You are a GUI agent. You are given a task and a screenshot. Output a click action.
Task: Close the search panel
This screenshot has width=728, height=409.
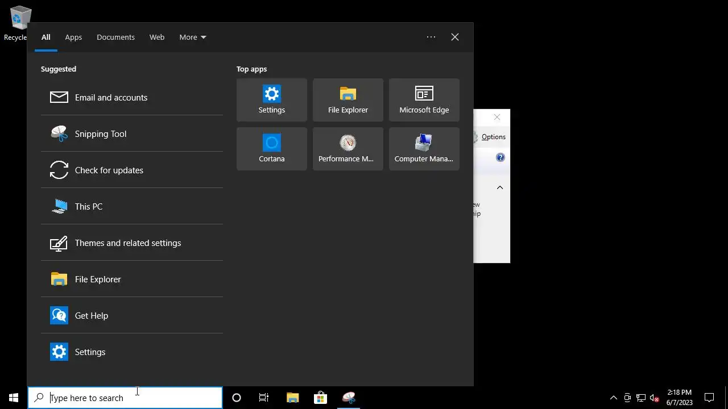tap(455, 37)
